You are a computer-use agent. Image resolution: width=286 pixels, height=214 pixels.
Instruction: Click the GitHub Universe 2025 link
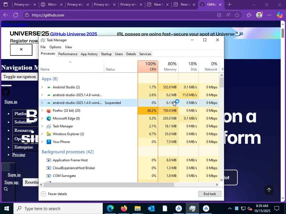coord(73,34)
